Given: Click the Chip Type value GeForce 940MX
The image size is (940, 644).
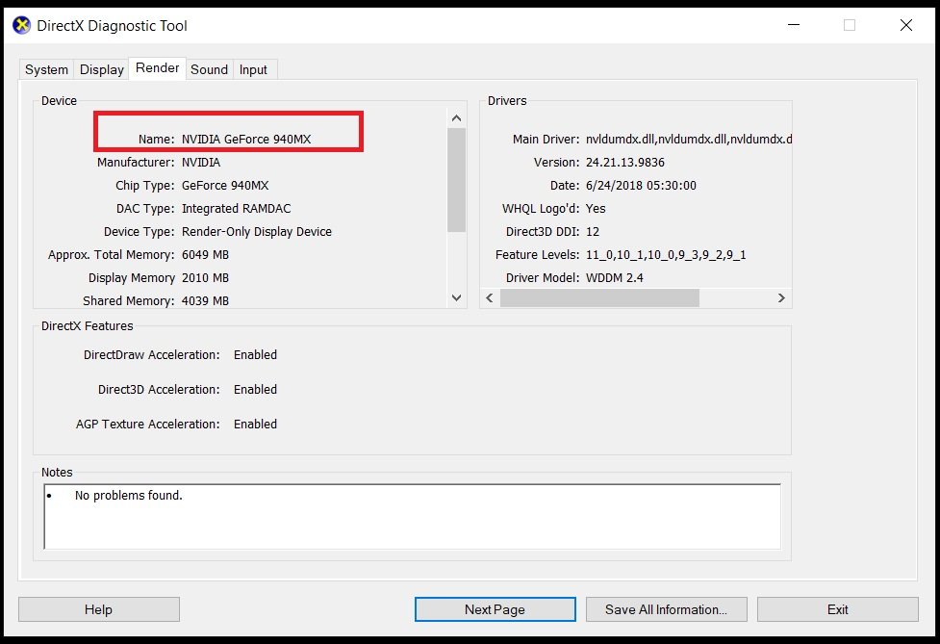Looking at the screenshot, I should tap(225, 186).
